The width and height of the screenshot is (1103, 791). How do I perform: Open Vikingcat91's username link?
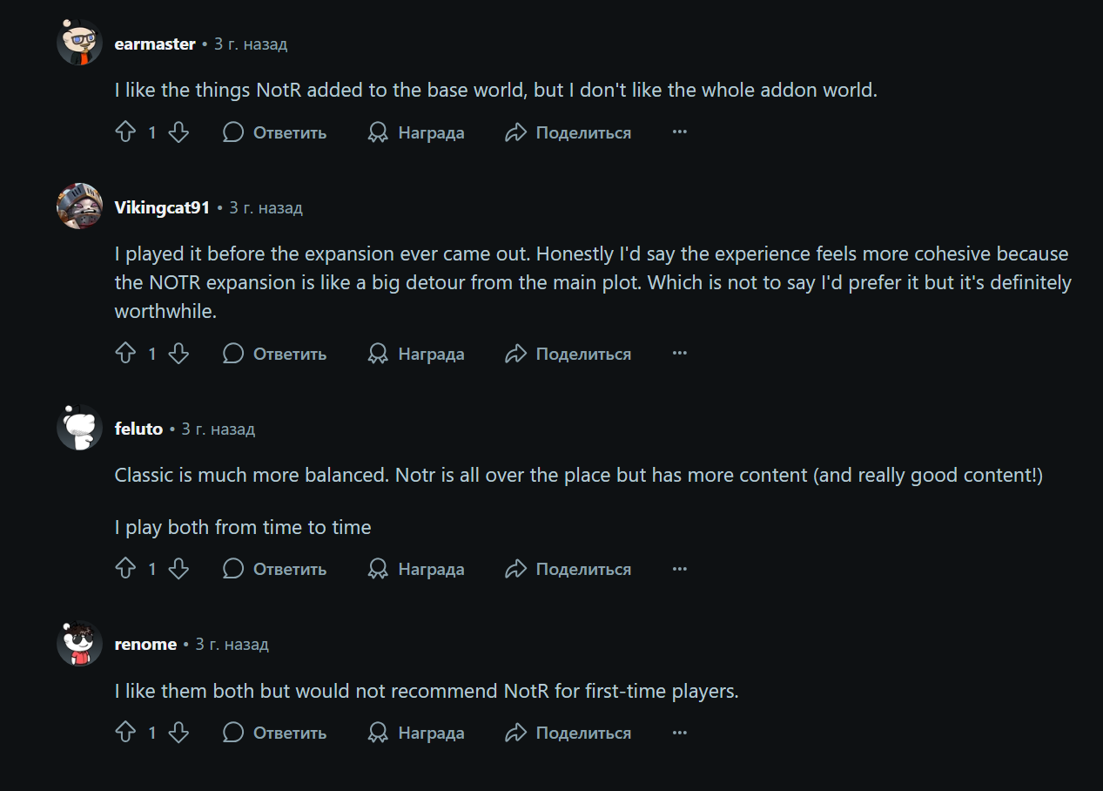coord(162,207)
